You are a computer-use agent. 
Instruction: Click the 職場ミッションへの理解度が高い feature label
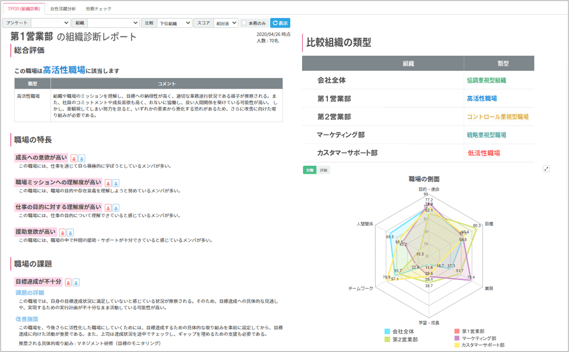[x=59, y=182]
